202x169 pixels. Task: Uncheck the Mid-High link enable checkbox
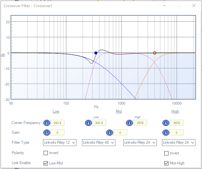click(x=167, y=163)
